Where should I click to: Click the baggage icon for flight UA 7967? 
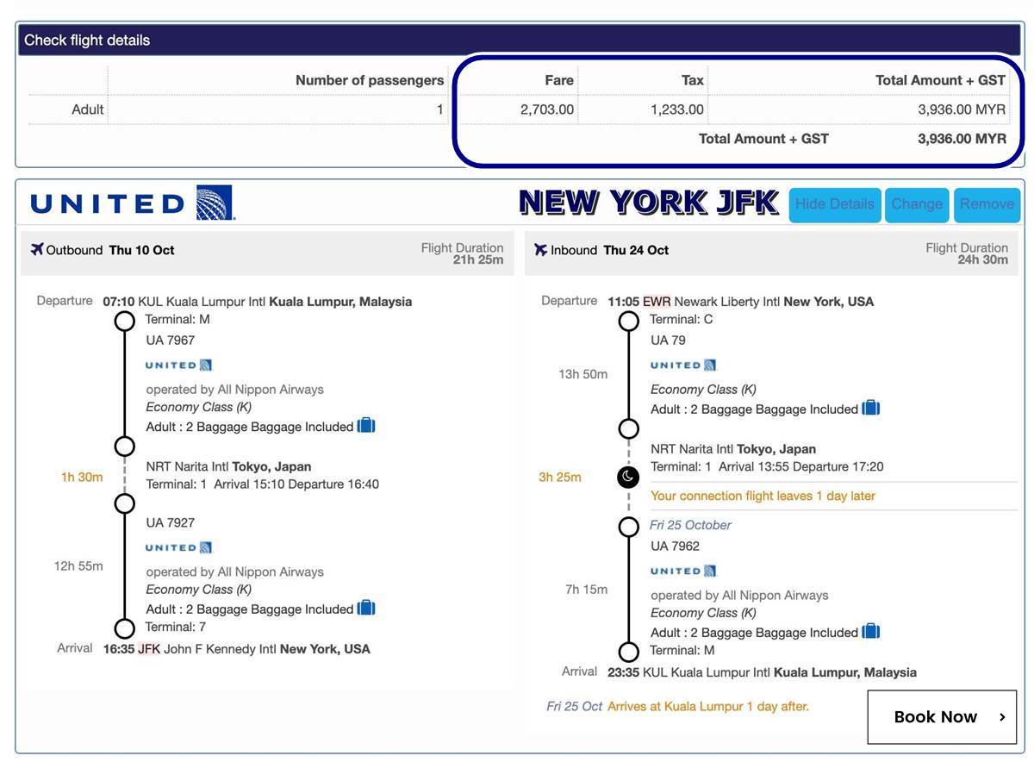point(367,426)
